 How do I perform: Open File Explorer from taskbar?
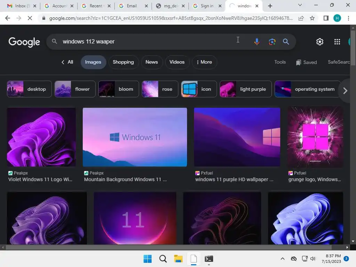[178, 259]
